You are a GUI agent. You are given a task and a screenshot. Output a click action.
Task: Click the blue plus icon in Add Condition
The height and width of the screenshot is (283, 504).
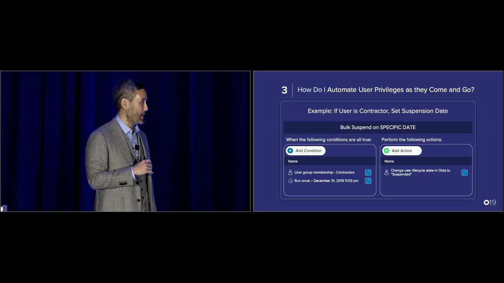pos(290,151)
